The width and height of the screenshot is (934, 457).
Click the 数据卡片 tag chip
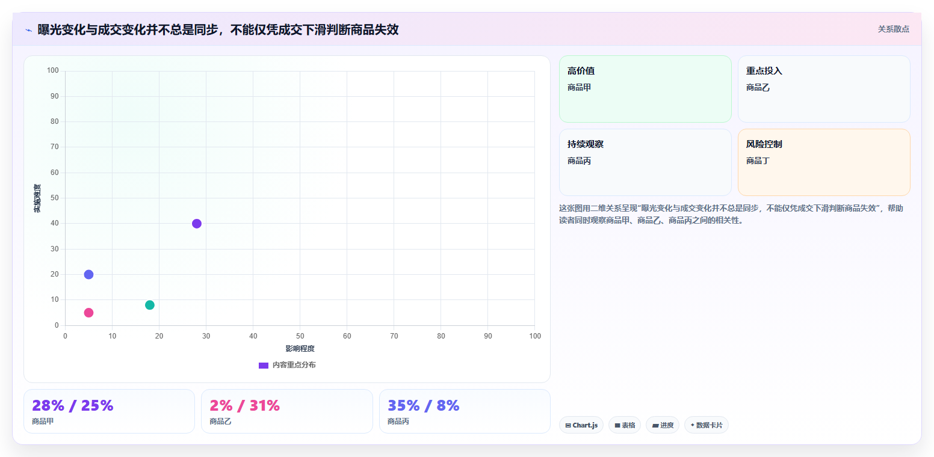(x=707, y=425)
